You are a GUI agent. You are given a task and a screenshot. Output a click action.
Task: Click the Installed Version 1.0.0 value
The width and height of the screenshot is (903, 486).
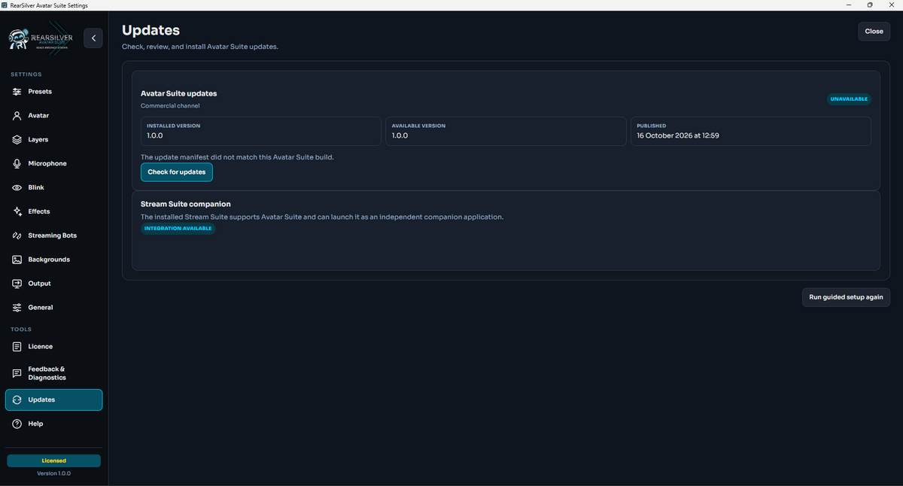click(155, 136)
